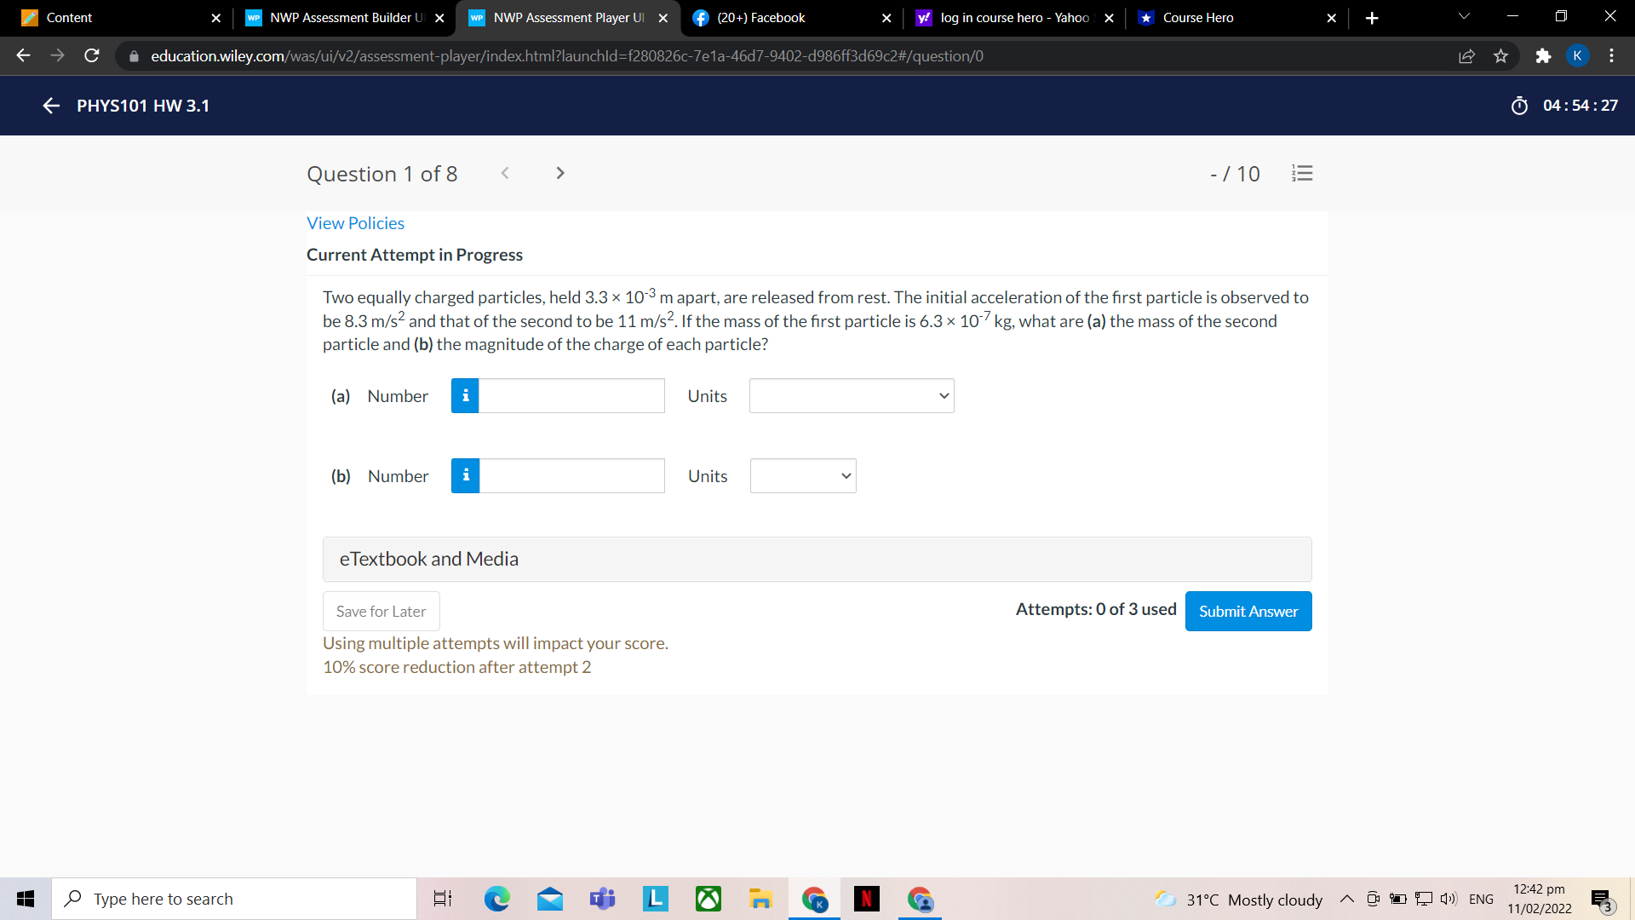Open the share icon in the address bar
The width and height of the screenshot is (1635, 920).
pyautogui.click(x=1467, y=55)
